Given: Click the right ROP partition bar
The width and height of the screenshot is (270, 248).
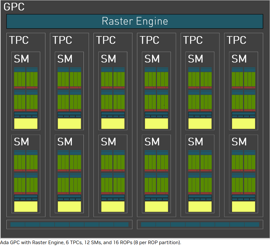Looking at the screenshot, I should point(200,224).
